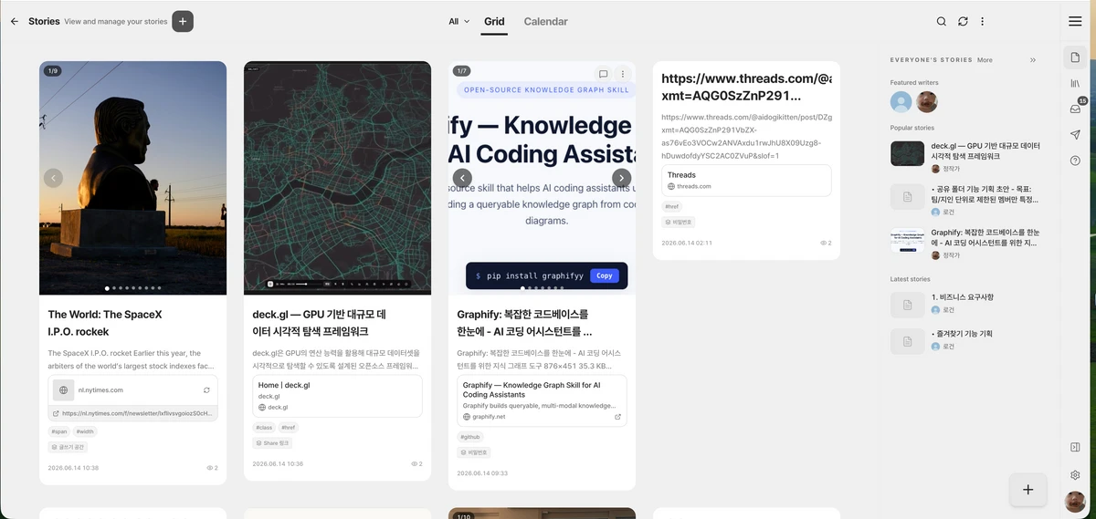Open the second featured writer photo avatar
1096x519 pixels.
(x=927, y=101)
